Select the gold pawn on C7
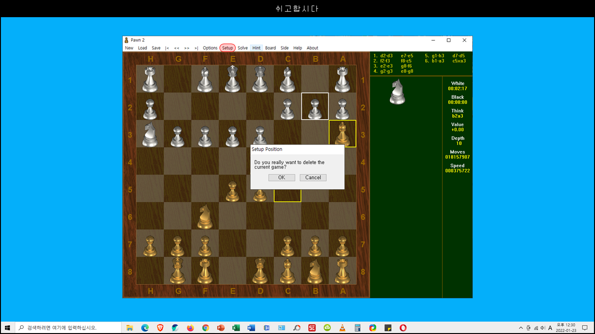The width and height of the screenshot is (595, 334). 287,246
